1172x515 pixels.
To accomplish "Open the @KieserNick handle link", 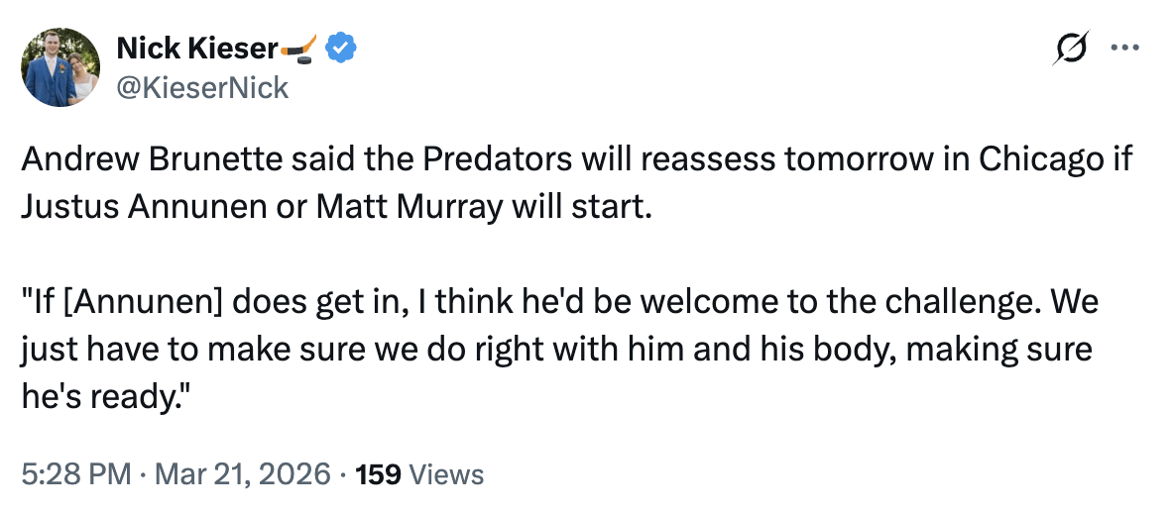I will pos(202,88).
